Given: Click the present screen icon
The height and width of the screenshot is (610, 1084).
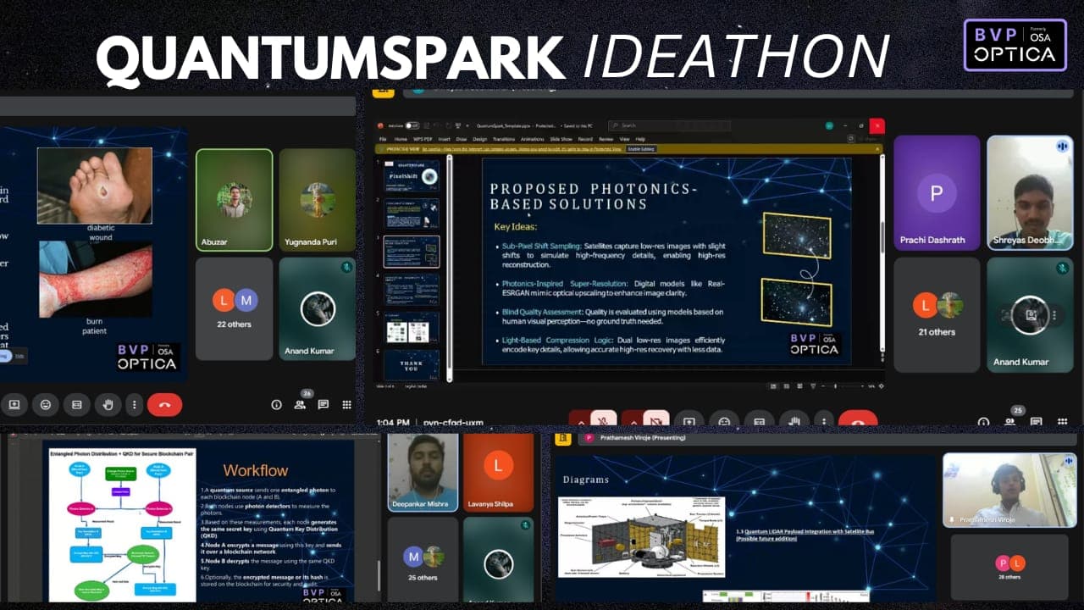Looking at the screenshot, I should 14,404.
